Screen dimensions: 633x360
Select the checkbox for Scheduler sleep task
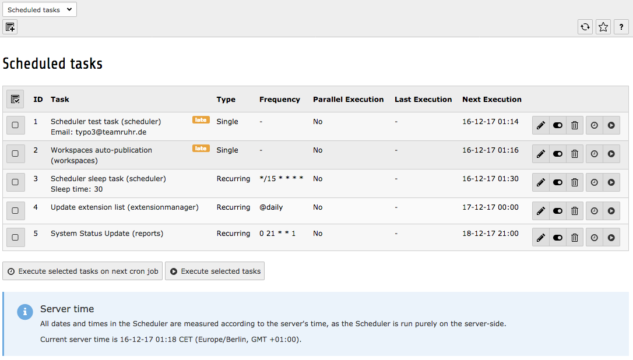(15, 182)
